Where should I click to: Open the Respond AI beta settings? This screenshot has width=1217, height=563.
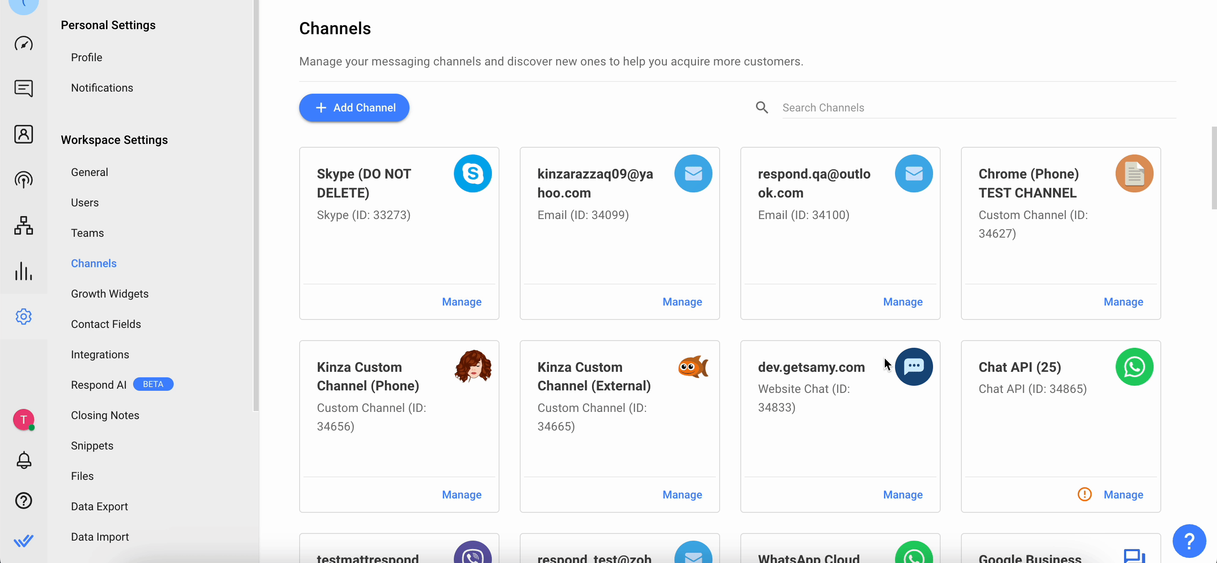(x=99, y=384)
